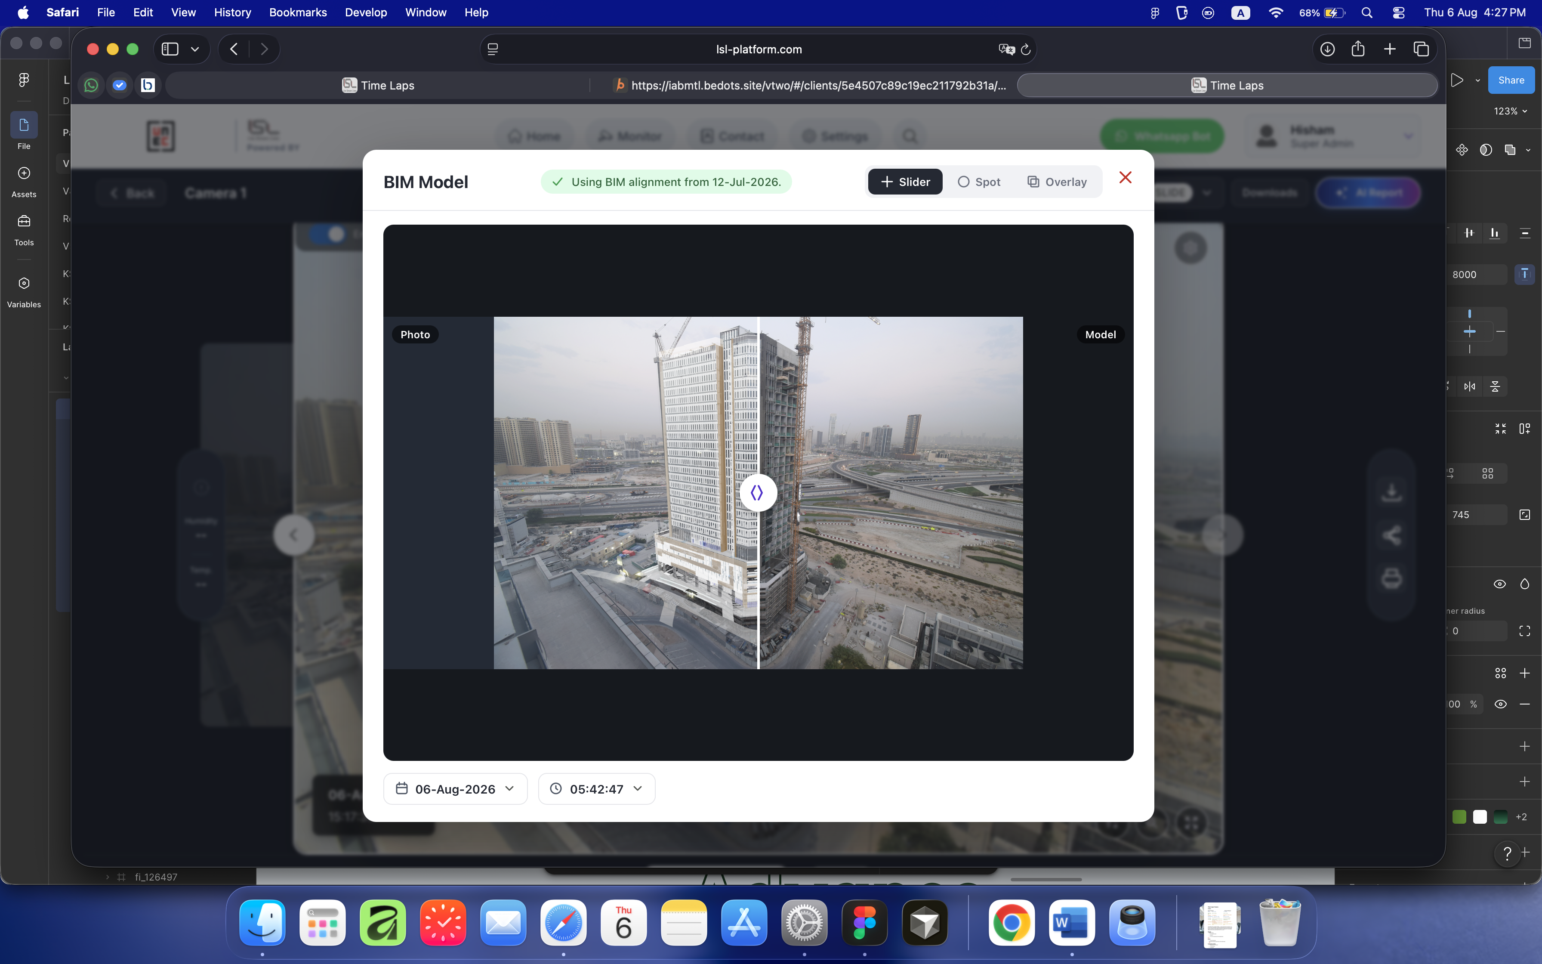The width and height of the screenshot is (1542, 964).
Task: Select the white color swatch in Figma
Action: [x=1480, y=817]
